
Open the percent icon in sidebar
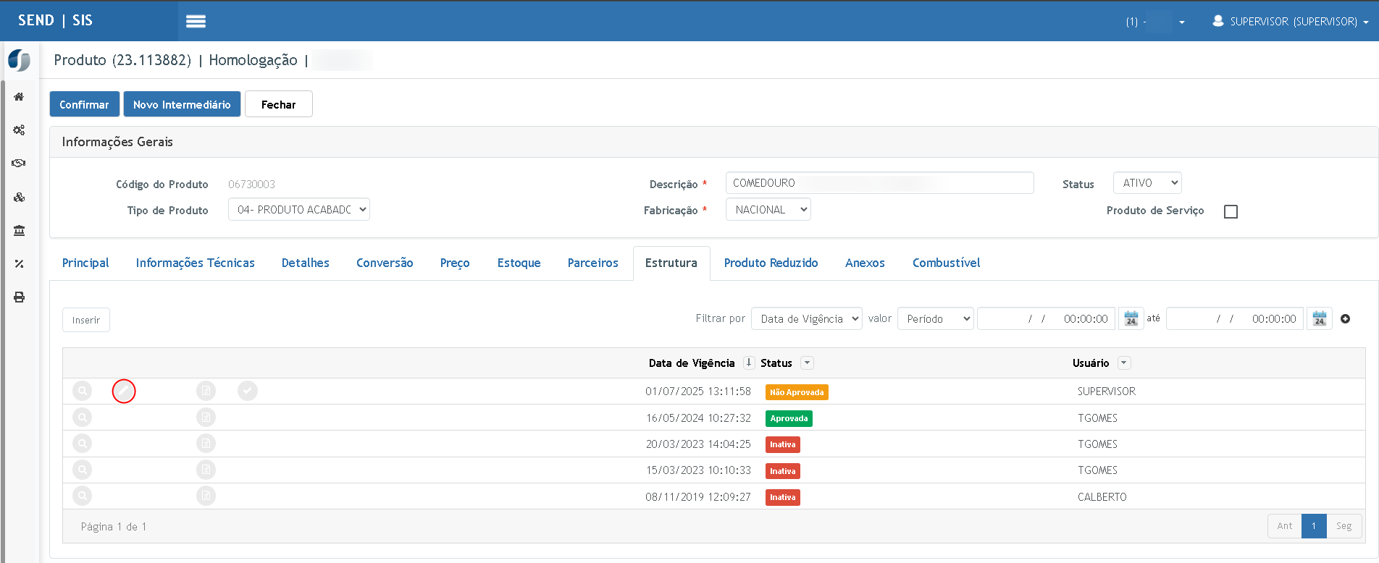tap(19, 263)
